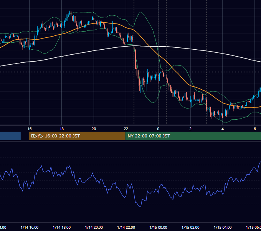Viewport: 261px width, 231px height.
Task: Click the 22 hour label on chart axis
Action: pos(126,129)
